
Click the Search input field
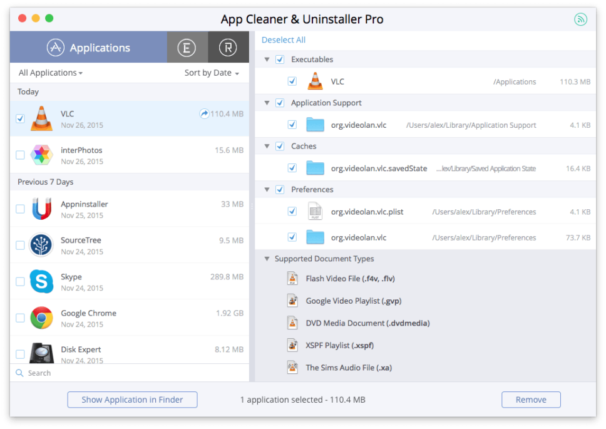point(130,373)
